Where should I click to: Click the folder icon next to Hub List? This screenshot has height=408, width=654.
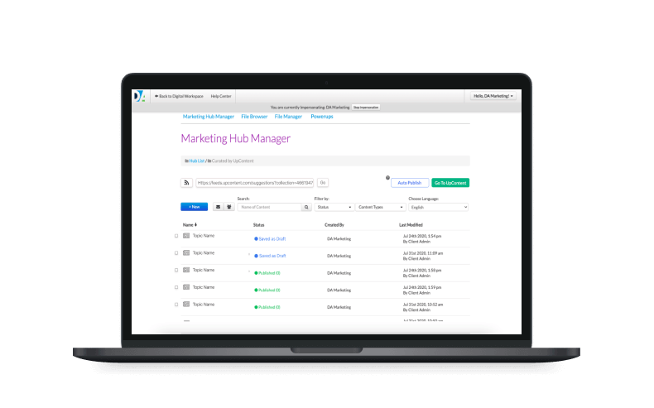[x=186, y=161]
